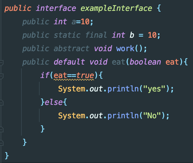Click the fold marker beside the eat method's closing brace
193x163 pixels.
click(1, 143)
